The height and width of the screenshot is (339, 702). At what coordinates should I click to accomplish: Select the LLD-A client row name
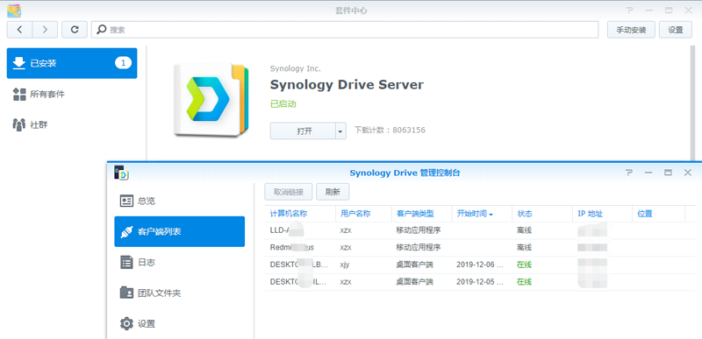287,230
